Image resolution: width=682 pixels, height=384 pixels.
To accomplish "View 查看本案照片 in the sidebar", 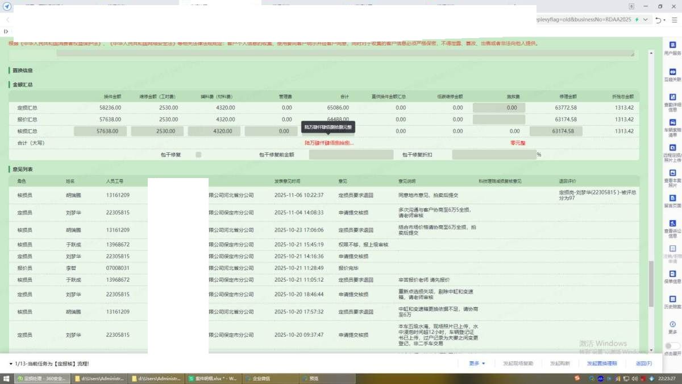I will click(672, 174).
